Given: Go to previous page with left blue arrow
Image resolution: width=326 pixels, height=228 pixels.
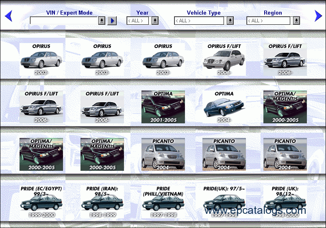Looking at the screenshot, I should [x=9, y=16].
